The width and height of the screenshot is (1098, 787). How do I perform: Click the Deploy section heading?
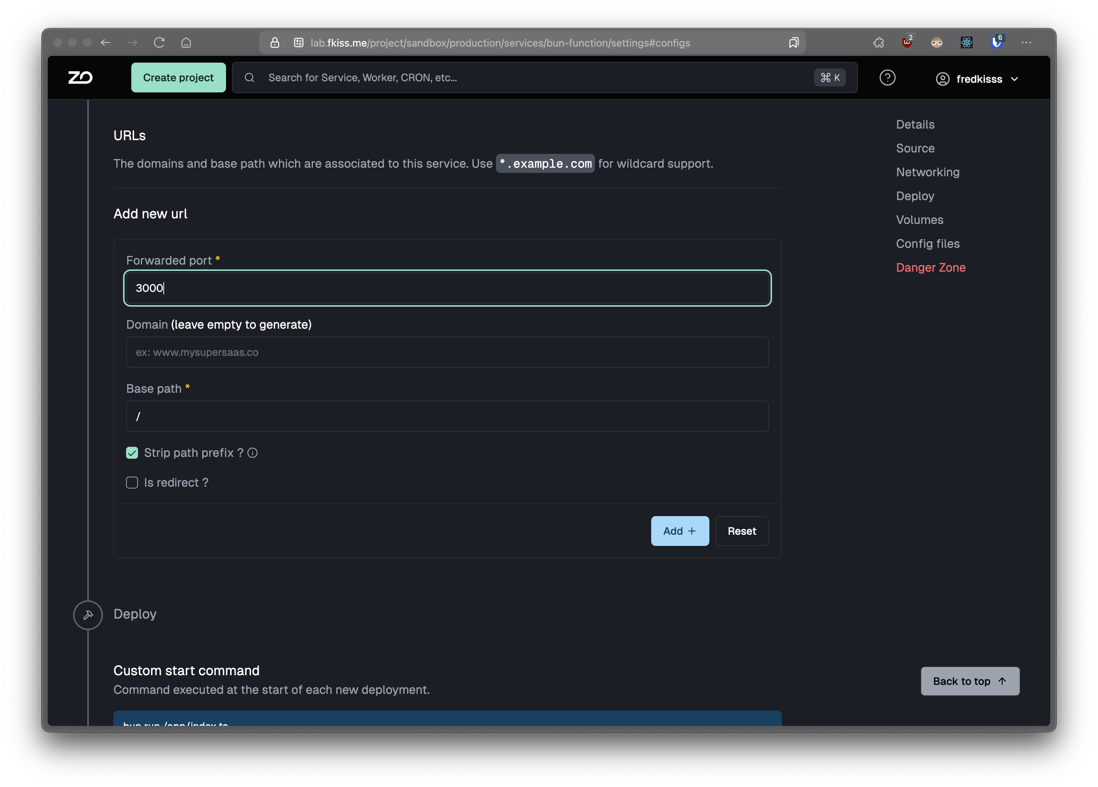point(135,614)
